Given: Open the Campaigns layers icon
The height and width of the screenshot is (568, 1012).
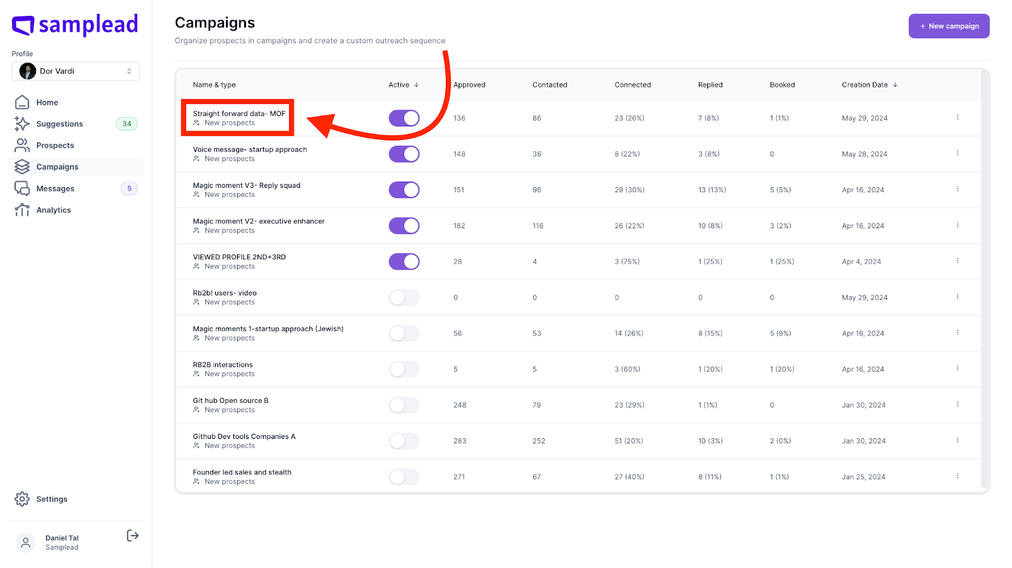Looking at the screenshot, I should coord(22,167).
